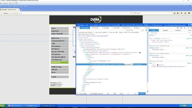Activate the element picker icon in Developer Tools

(78, 28)
